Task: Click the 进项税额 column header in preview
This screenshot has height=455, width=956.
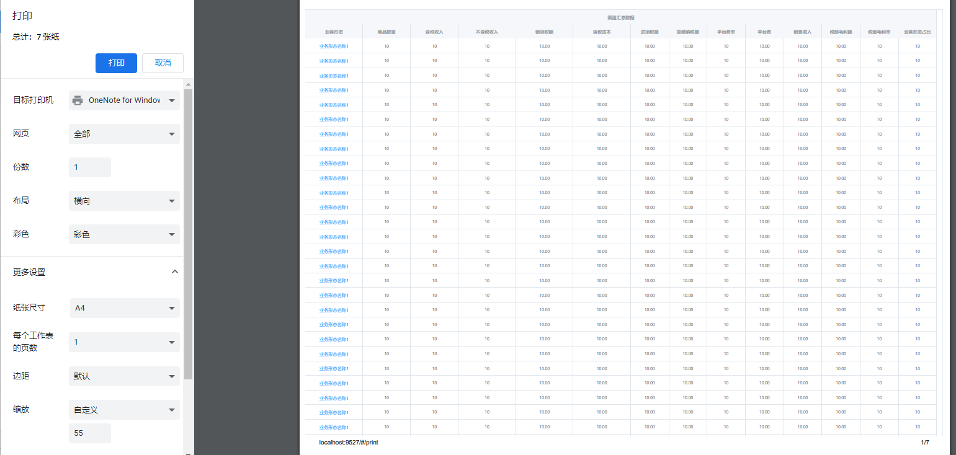Action: click(650, 32)
